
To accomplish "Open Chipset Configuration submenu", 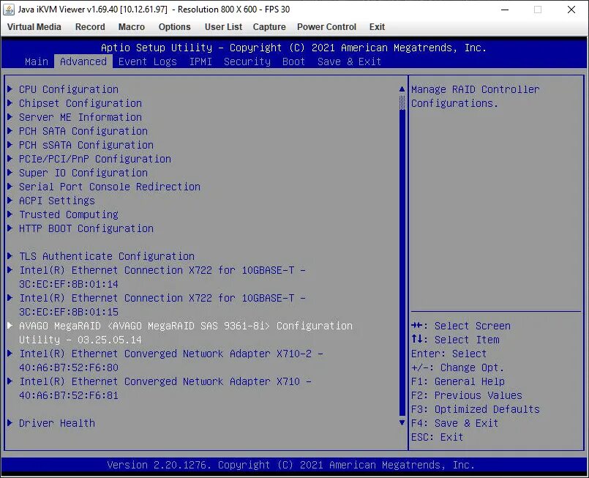I will [x=80, y=103].
